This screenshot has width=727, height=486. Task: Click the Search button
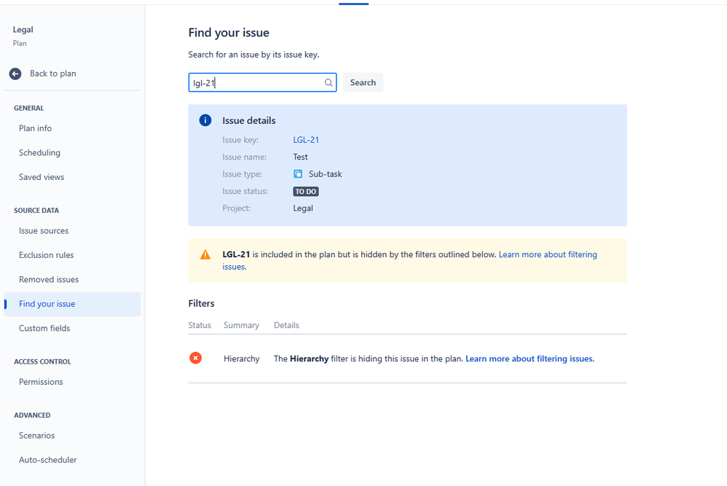coord(363,82)
